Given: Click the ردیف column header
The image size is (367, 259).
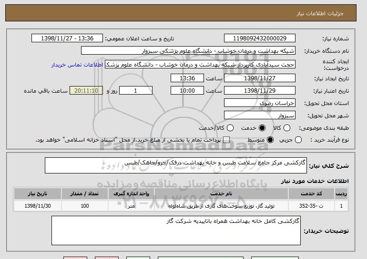Looking at the screenshot, I should 341,194.
